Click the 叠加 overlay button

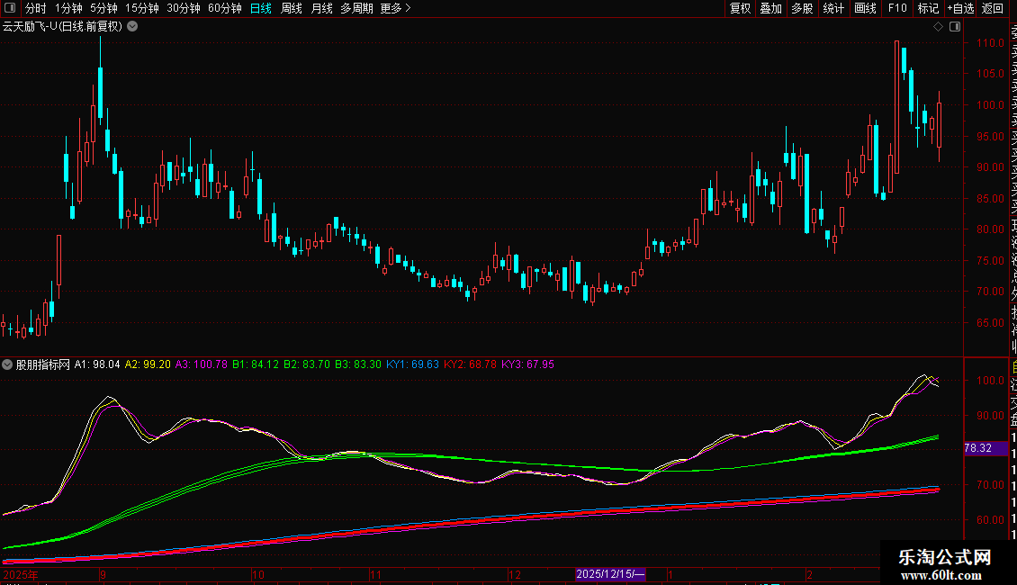coord(771,8)
